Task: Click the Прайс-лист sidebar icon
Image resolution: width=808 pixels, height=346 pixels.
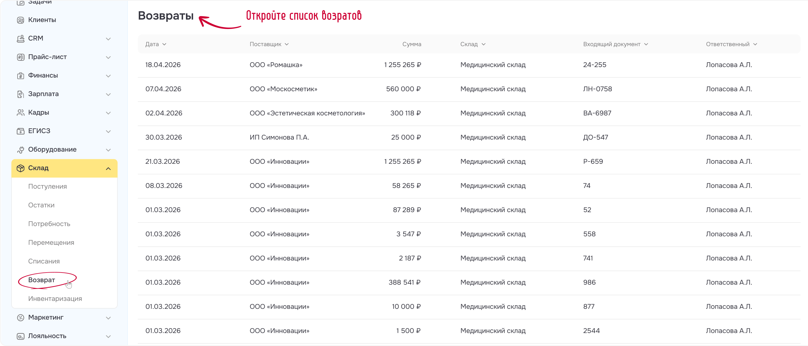Action: tap(20, 57)
